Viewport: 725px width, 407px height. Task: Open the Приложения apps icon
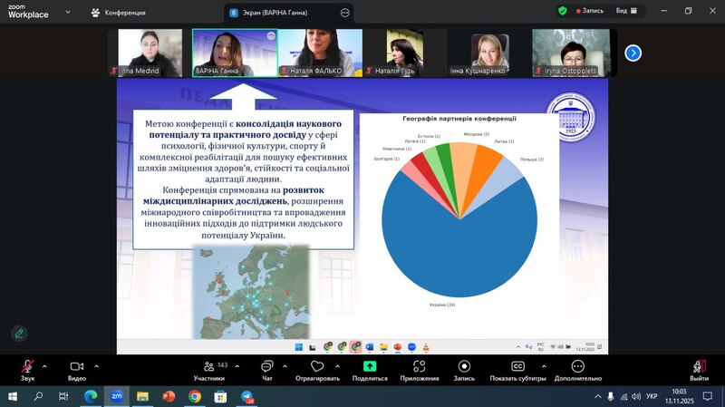(x=419, y=366)
